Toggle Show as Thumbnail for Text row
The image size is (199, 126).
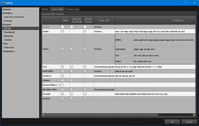(x=72, y=67)
